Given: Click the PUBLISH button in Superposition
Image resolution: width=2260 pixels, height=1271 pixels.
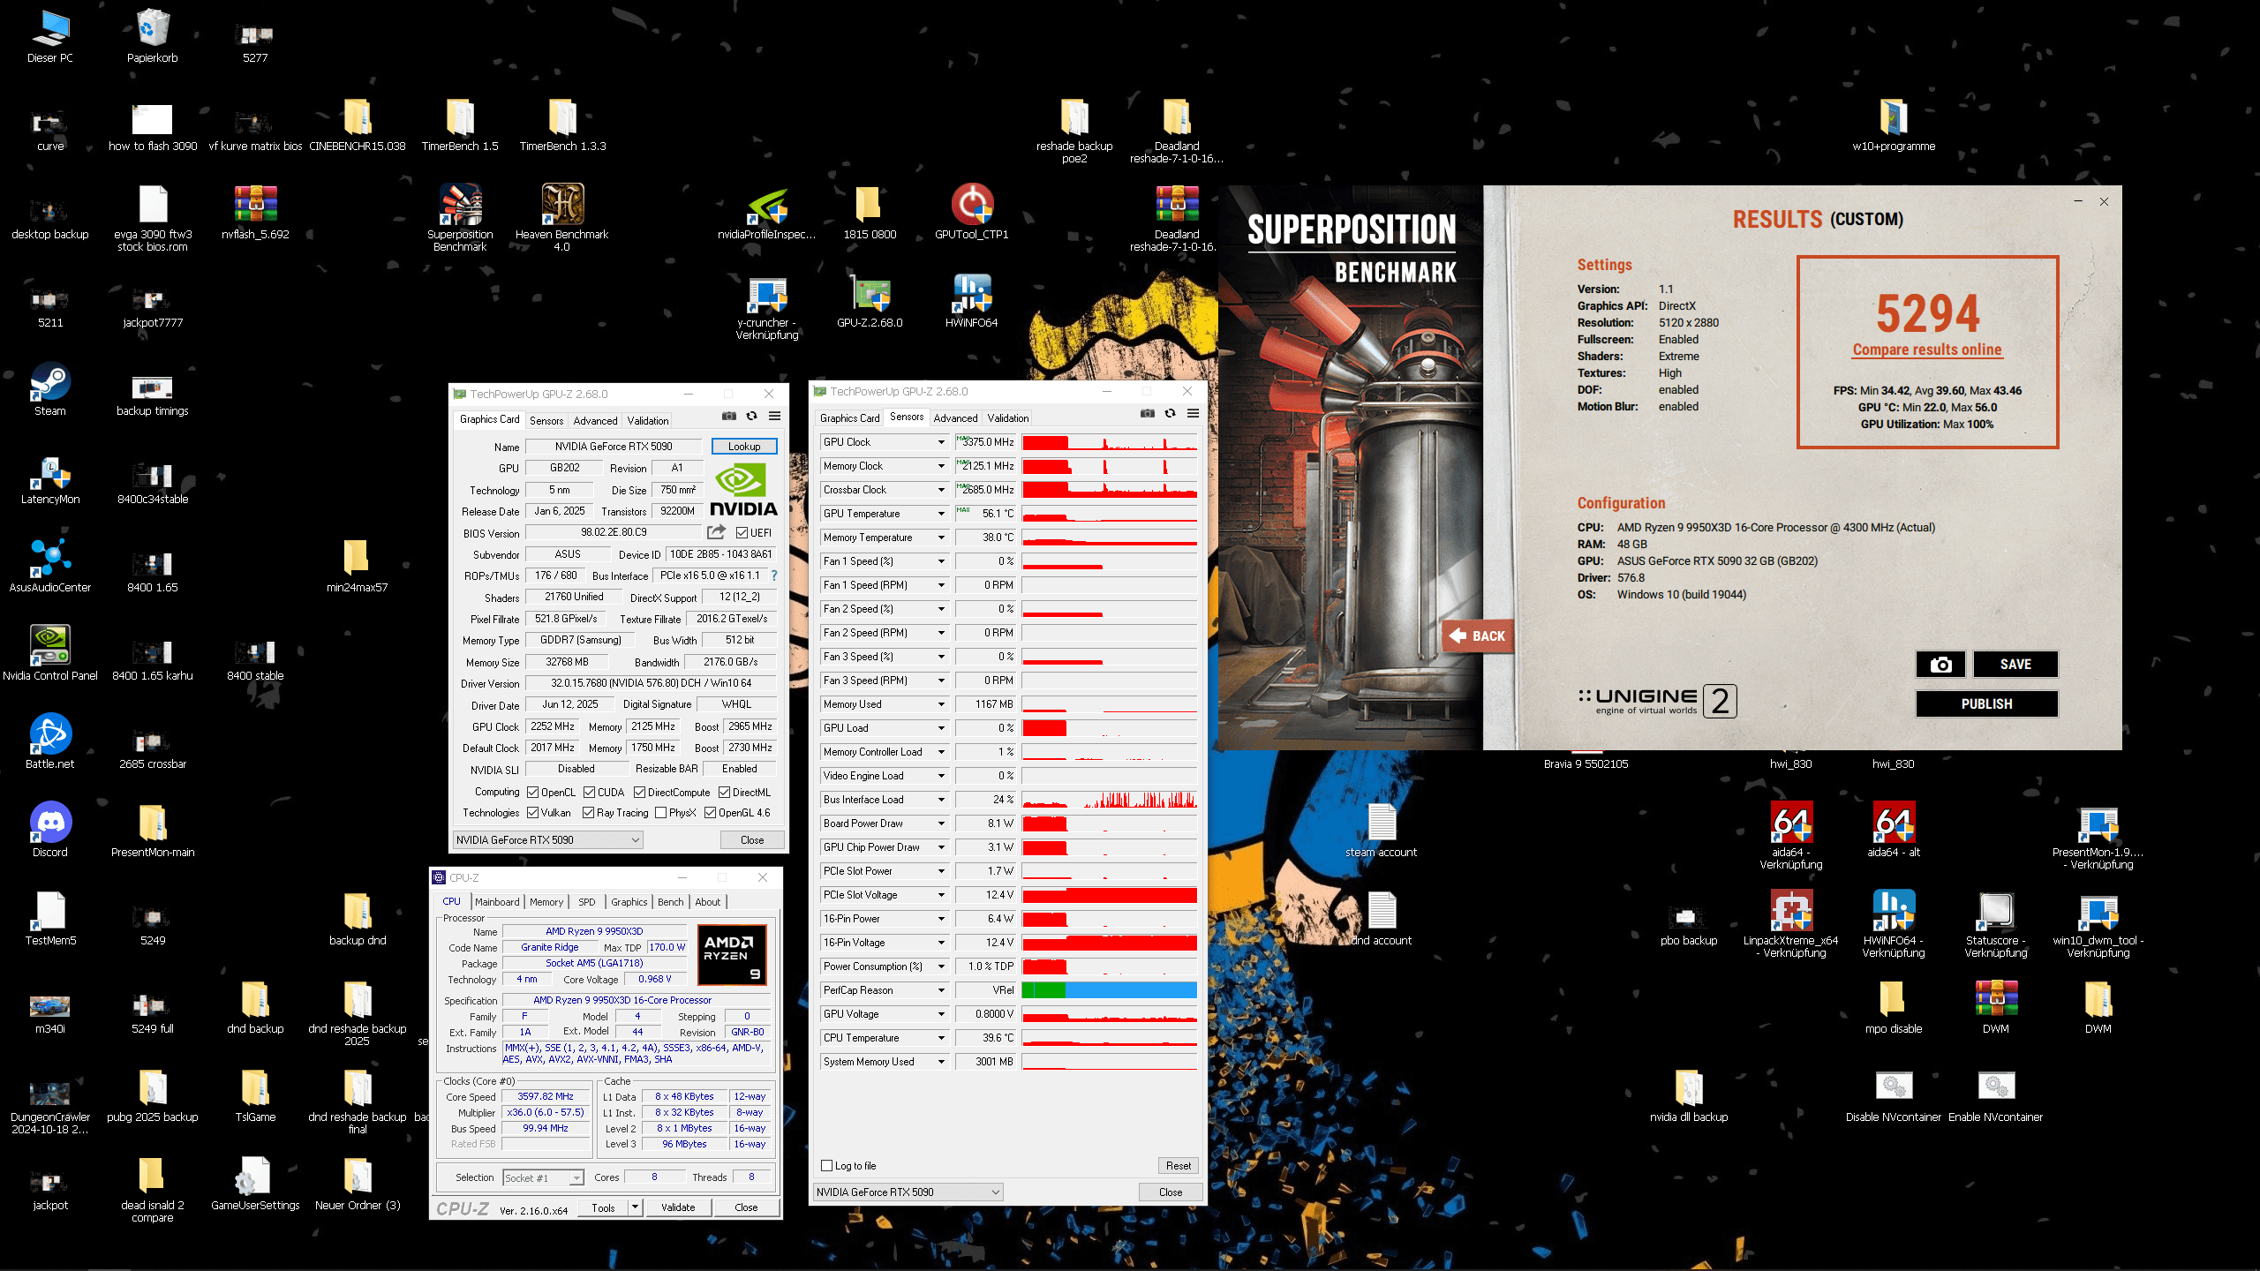Looking at the screenshot, I should click(x=1986, y=704).
